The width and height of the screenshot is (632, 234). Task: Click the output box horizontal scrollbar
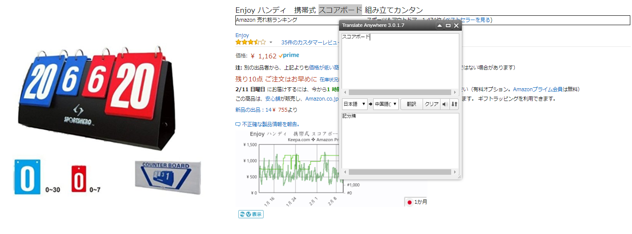click(x=400, y=172)
